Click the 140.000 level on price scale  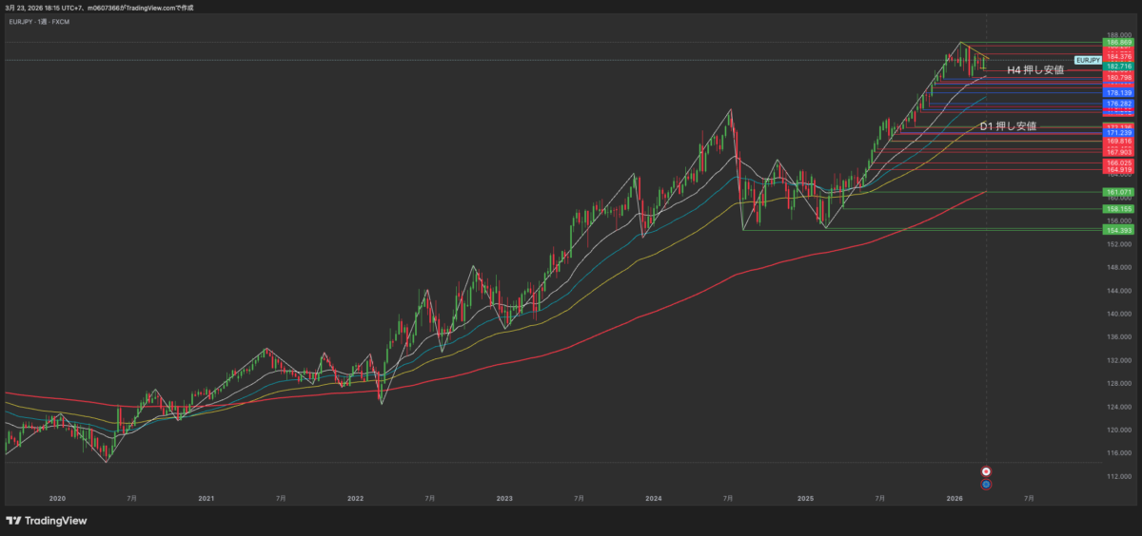tap(1117, 314)
